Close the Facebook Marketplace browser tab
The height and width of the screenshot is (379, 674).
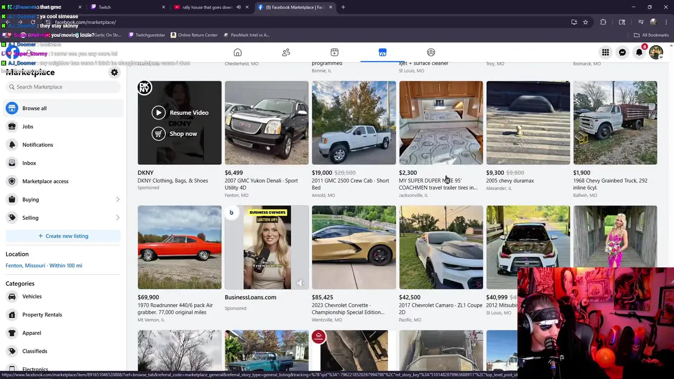click(331, 7)
